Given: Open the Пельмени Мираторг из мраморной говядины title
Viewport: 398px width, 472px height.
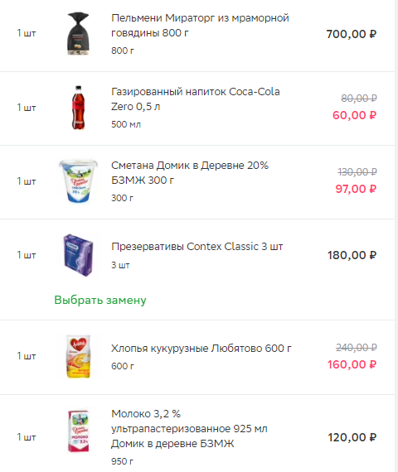Looking at the screenshot, I should click(x=200, y=26).
